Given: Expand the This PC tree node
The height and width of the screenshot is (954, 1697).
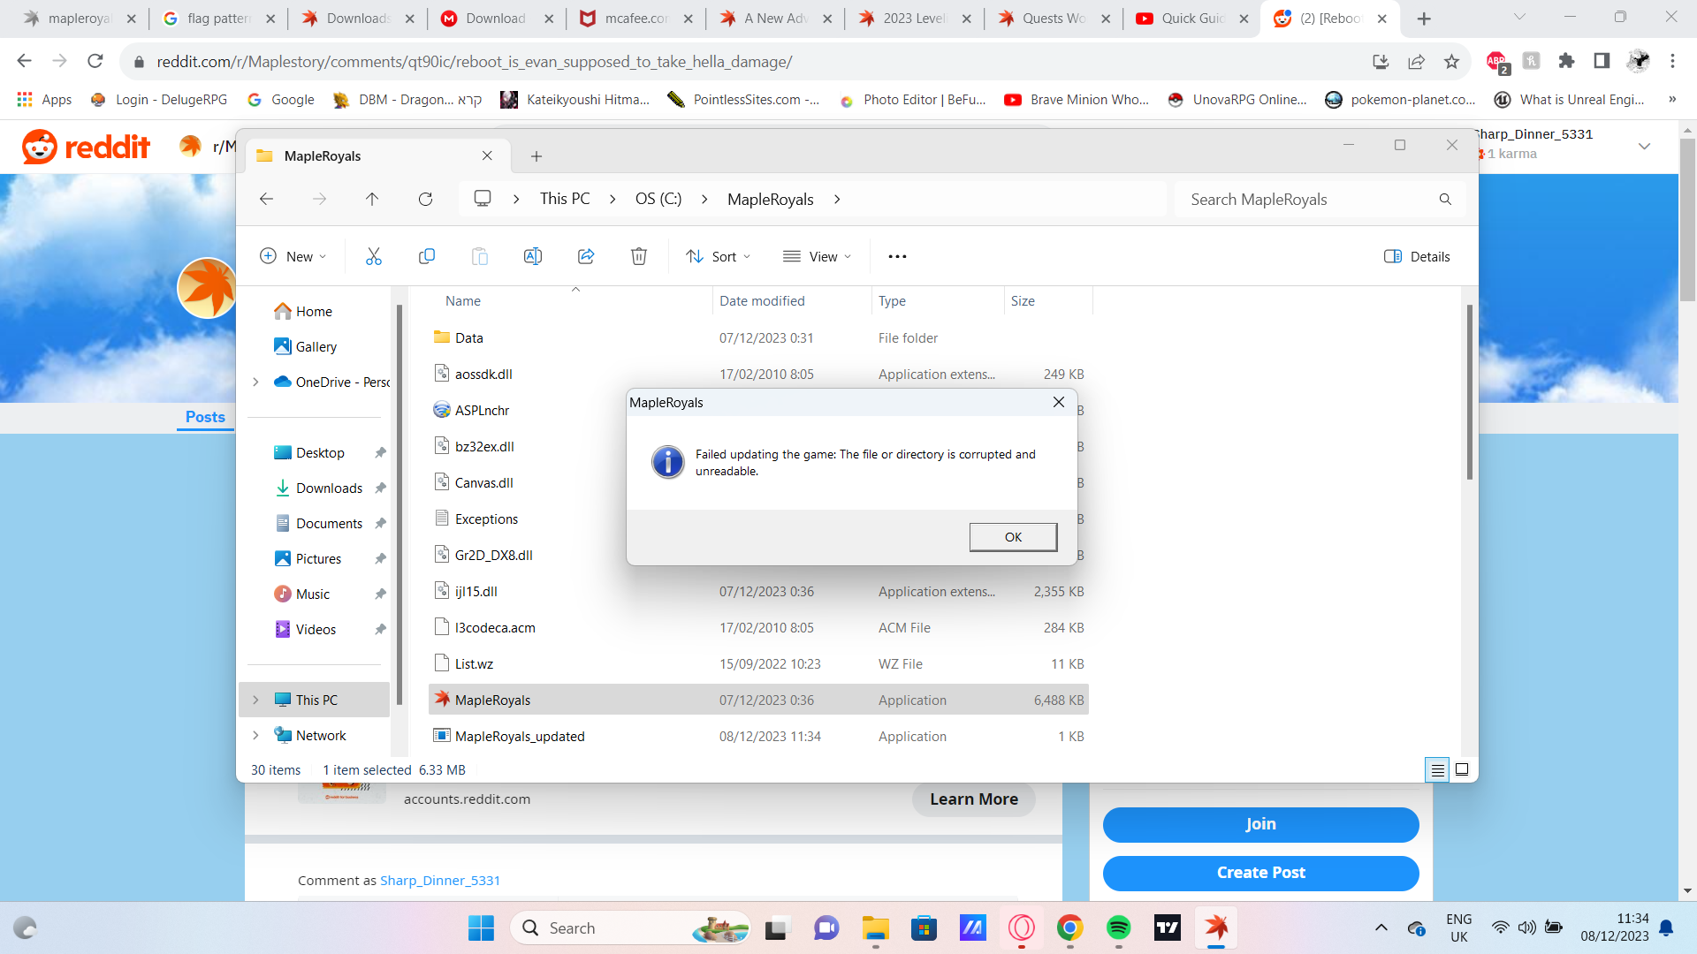Looking at the screenshot, I should [x=255, y=700].
